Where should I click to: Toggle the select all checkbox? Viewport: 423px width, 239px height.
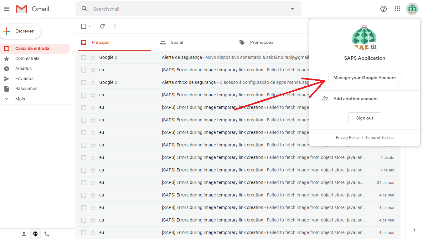[84, 26]
